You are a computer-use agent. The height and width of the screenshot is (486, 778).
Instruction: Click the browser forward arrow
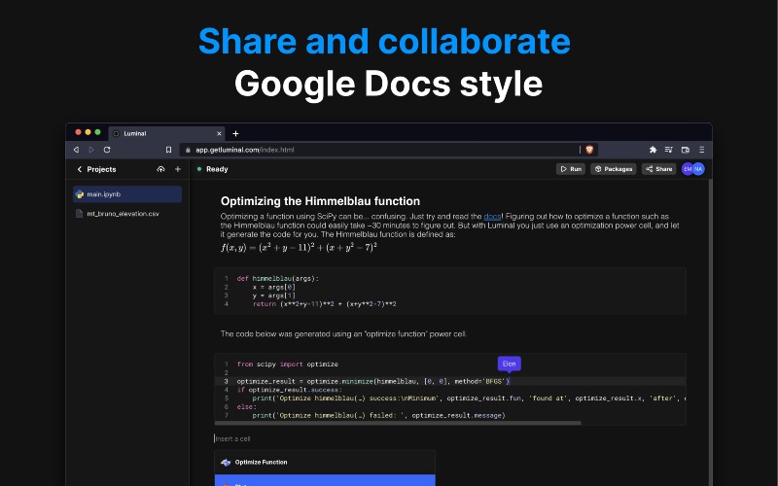[91, 150]
